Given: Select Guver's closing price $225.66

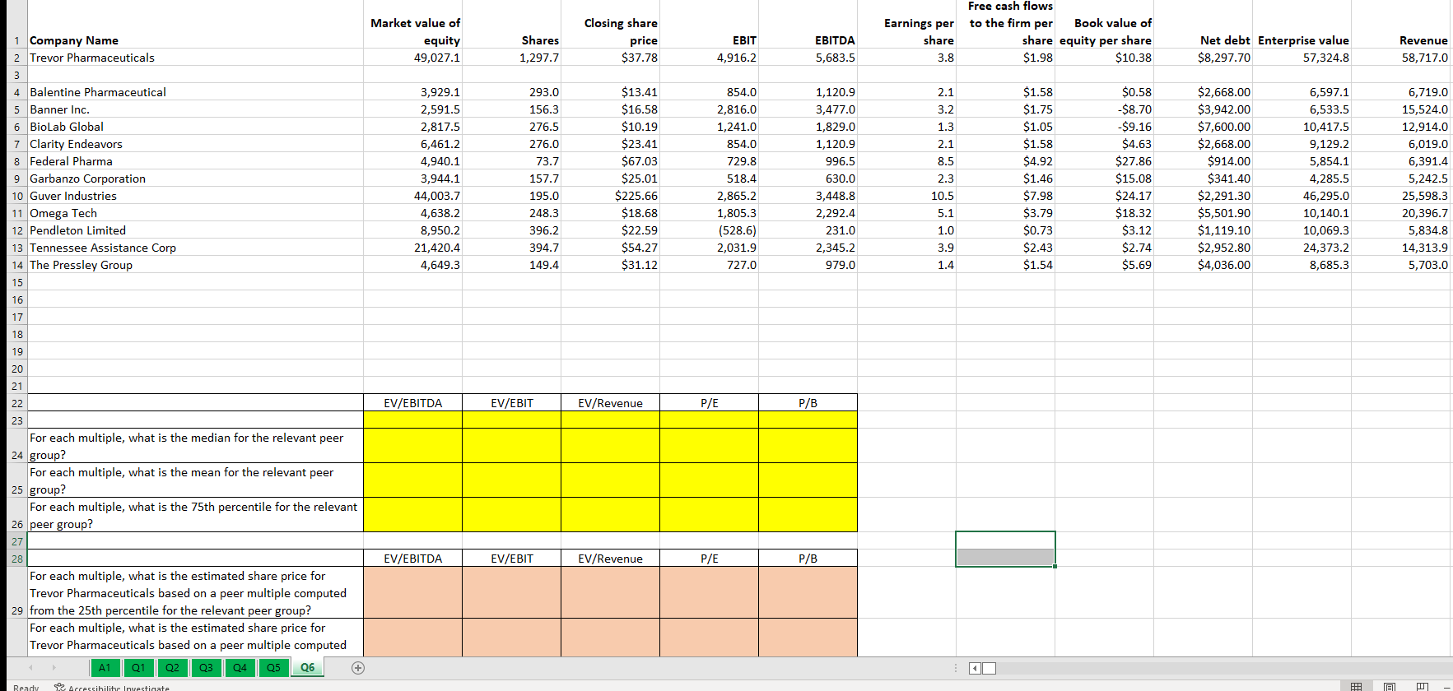Looking at the screenshot, I should click(x=611, y=196).
